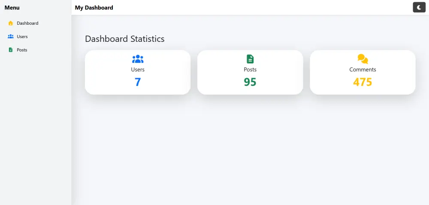Go to Users in the sidebar menu
The image size is (429, 205).
click(22, 37)
